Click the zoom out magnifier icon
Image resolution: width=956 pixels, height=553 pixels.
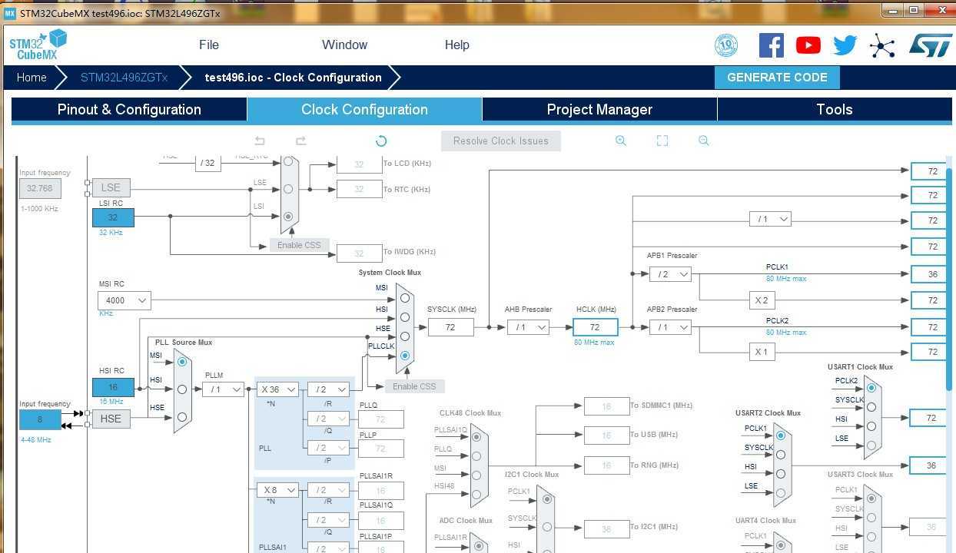(x=703, y=141)
